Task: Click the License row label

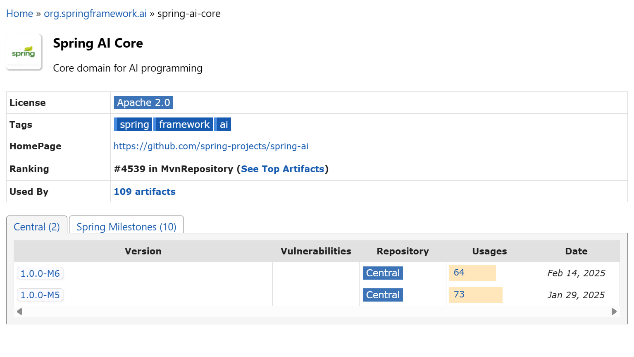Action: [x=28, y=103]
